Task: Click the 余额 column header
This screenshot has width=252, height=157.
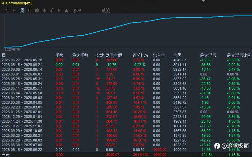Action: [177, 55]
